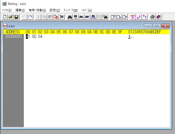This screenshot has width=175, height=134.
Task: Jump to file top page-up icon
Action: coord(113,17)
